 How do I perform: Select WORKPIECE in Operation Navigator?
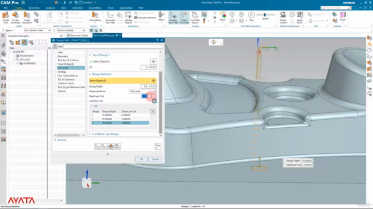[30, 63]
